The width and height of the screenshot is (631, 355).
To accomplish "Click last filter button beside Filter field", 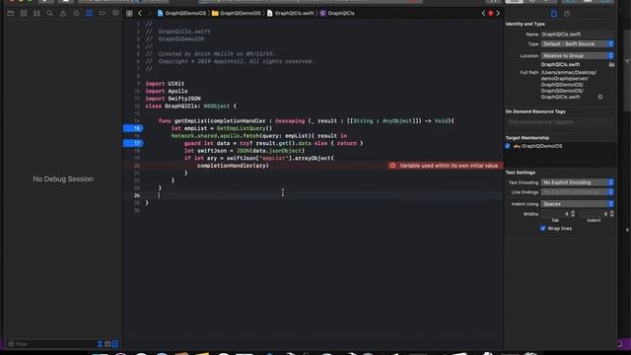I will click(115, 344).
